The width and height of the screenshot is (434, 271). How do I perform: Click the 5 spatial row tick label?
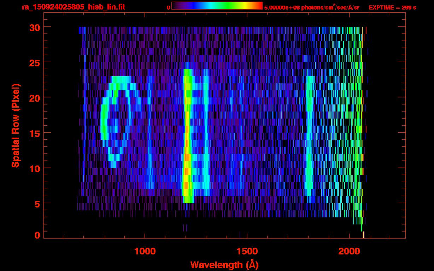38,204
